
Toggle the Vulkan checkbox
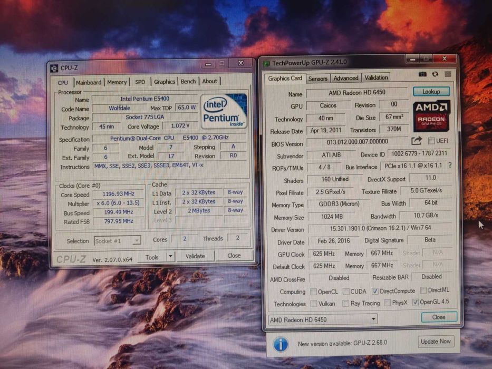(313, 304)
